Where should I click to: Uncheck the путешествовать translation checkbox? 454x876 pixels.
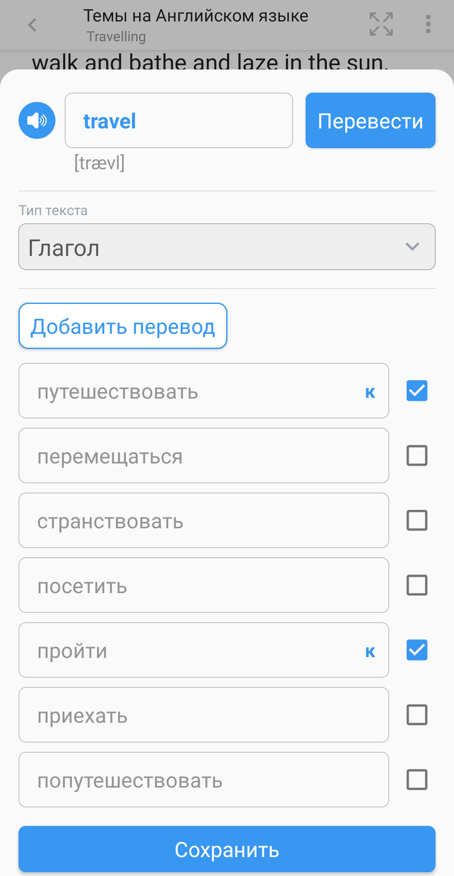417,391
